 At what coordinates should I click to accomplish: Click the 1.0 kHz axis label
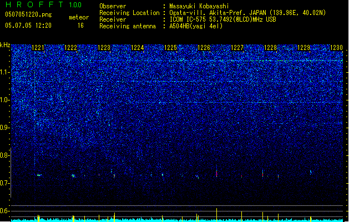click(x=5, y=100)
